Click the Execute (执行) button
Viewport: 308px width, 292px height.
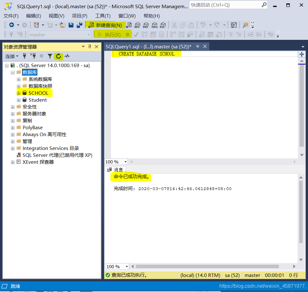point(109,35)
